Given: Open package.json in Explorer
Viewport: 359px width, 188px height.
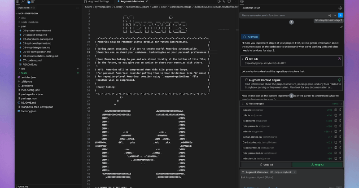Looking at the screenshot, I should pos(29,98).
